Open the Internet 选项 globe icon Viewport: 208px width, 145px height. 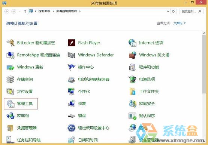(x=132, y=43)
